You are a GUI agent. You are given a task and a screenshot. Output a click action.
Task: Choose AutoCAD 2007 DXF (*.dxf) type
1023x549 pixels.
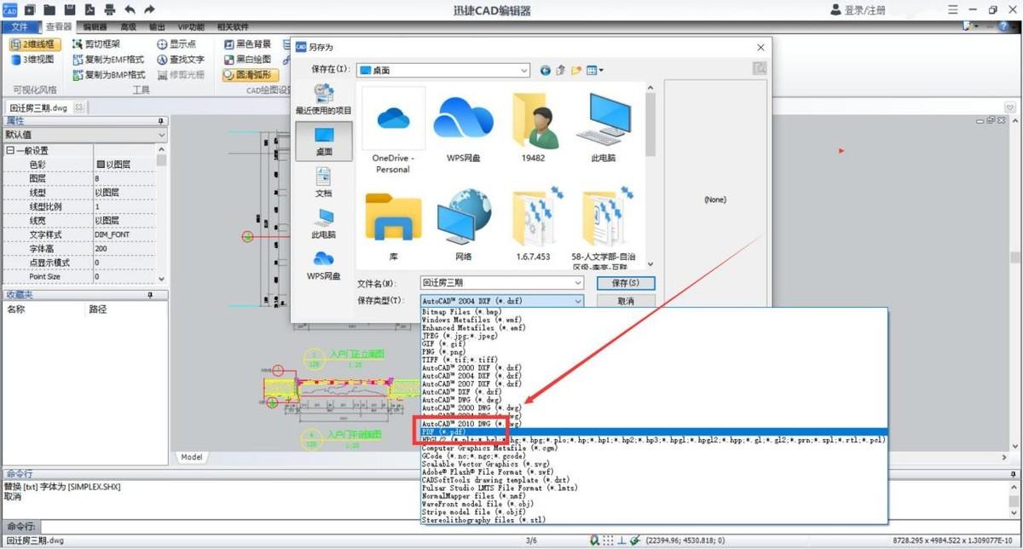655,384
